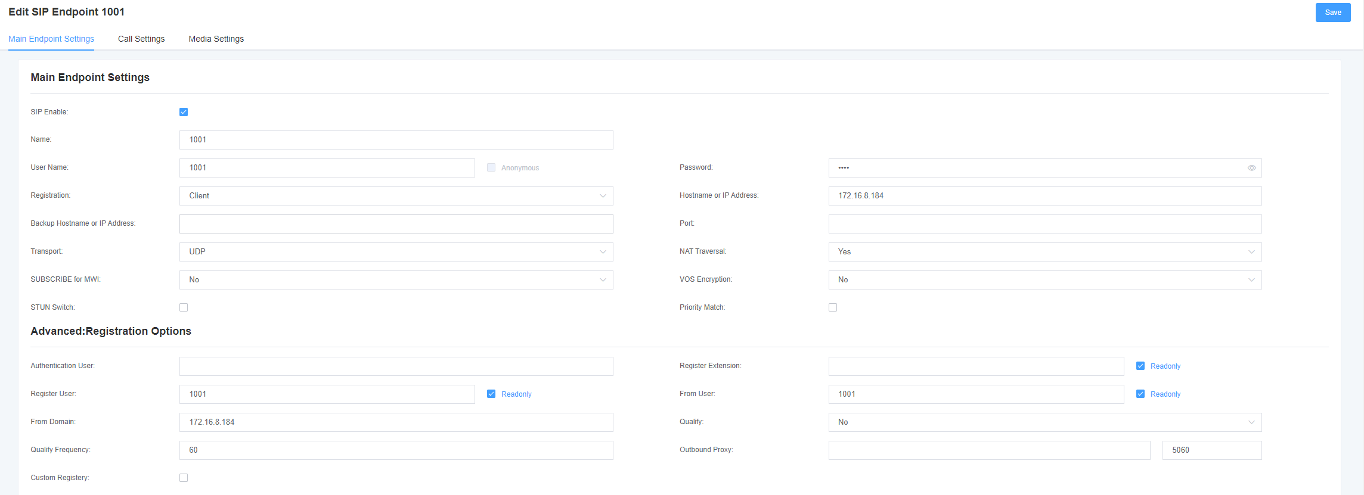Focus the Name input field
This screenshot has height=495, width=1364.
[396, 140]
